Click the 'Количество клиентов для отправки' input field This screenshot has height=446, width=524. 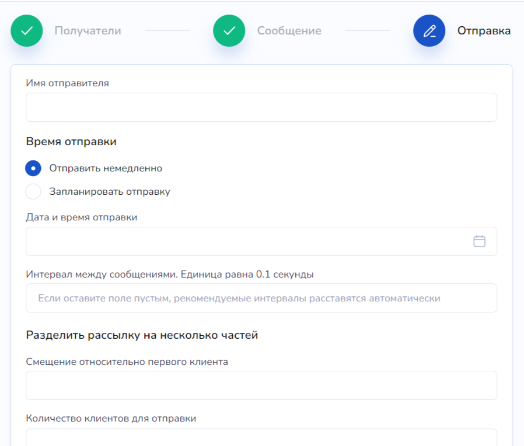(x=261, y=438)
